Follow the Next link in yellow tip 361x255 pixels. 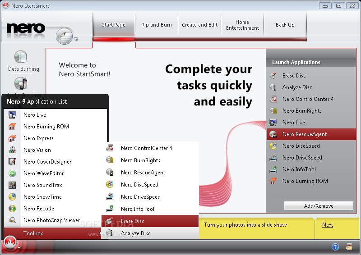tap(328, 225)
